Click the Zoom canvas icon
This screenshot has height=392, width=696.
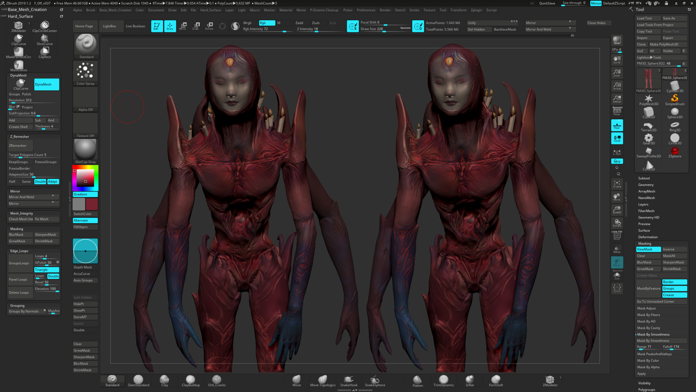[617, 73]
